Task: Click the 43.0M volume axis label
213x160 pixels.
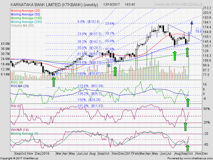Action: [5, 44]
